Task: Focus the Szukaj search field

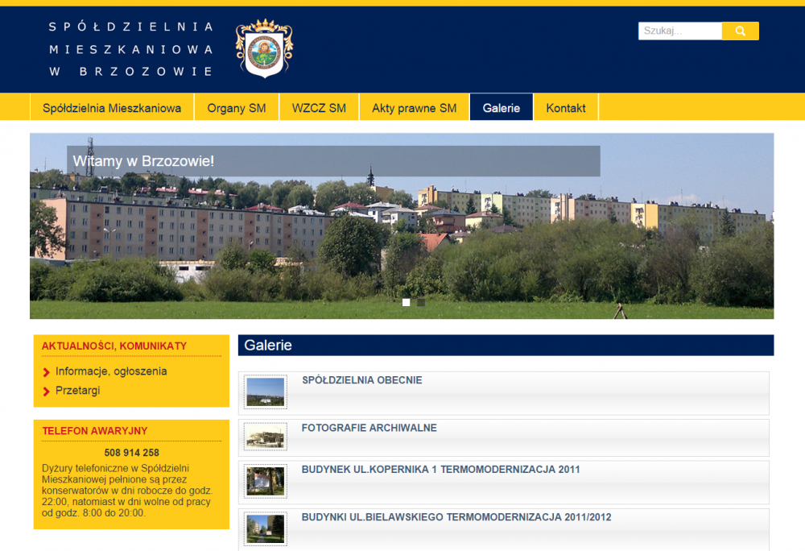Action: click(679, 31)
